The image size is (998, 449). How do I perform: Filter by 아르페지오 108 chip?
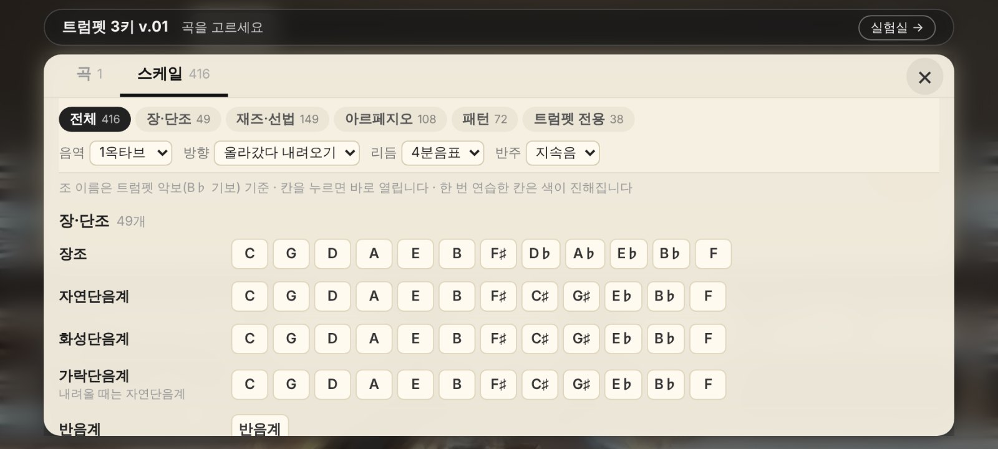tap(390, 119)
